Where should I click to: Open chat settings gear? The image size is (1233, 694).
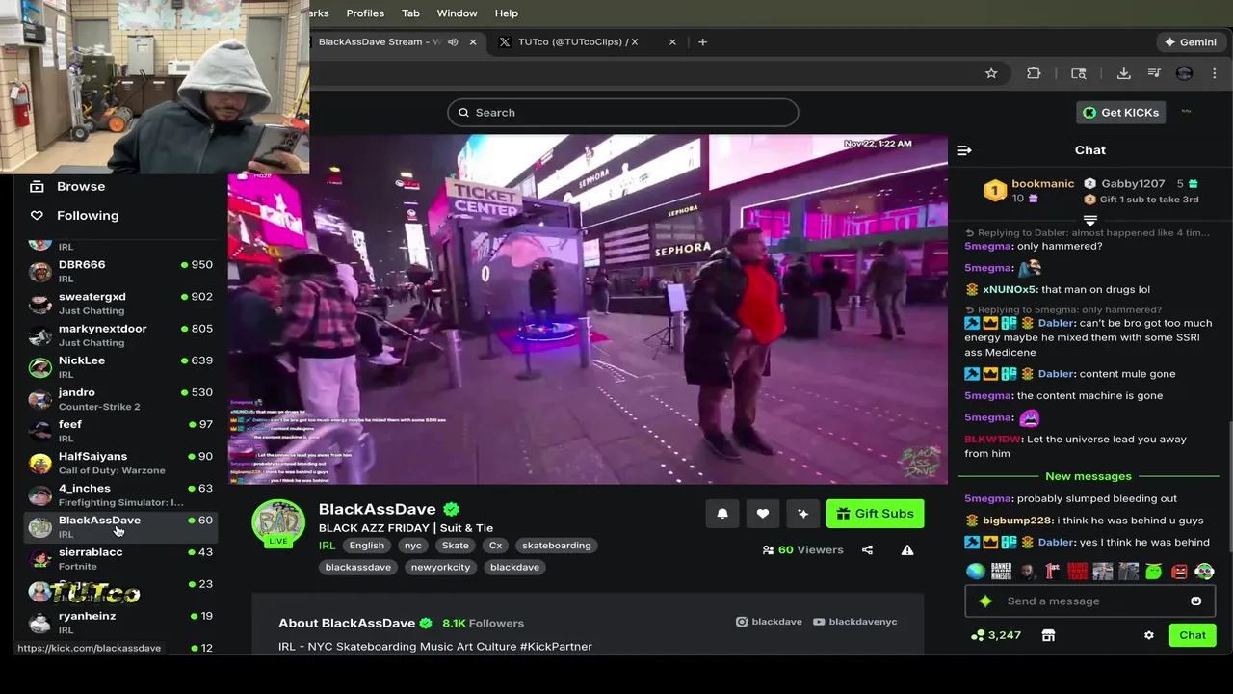(x=1148, y=635)
